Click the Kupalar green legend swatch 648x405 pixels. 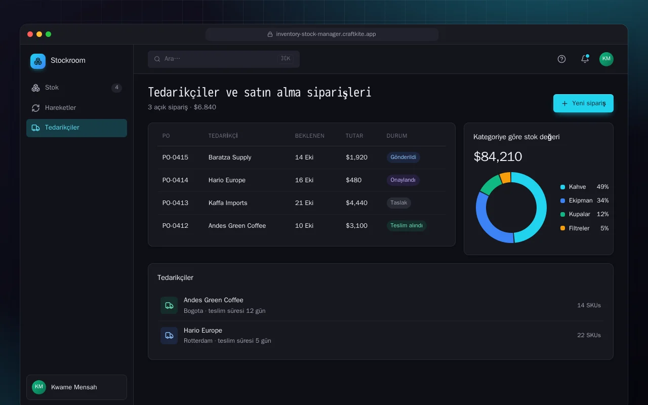point(562,214)
